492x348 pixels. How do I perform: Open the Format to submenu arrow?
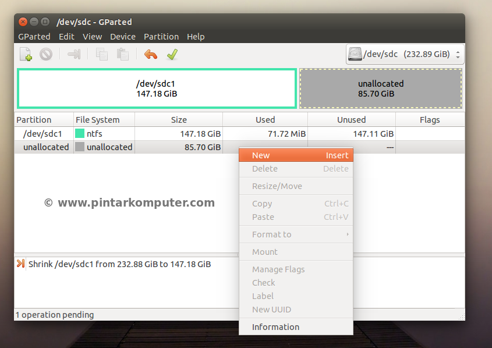point(348,234)
